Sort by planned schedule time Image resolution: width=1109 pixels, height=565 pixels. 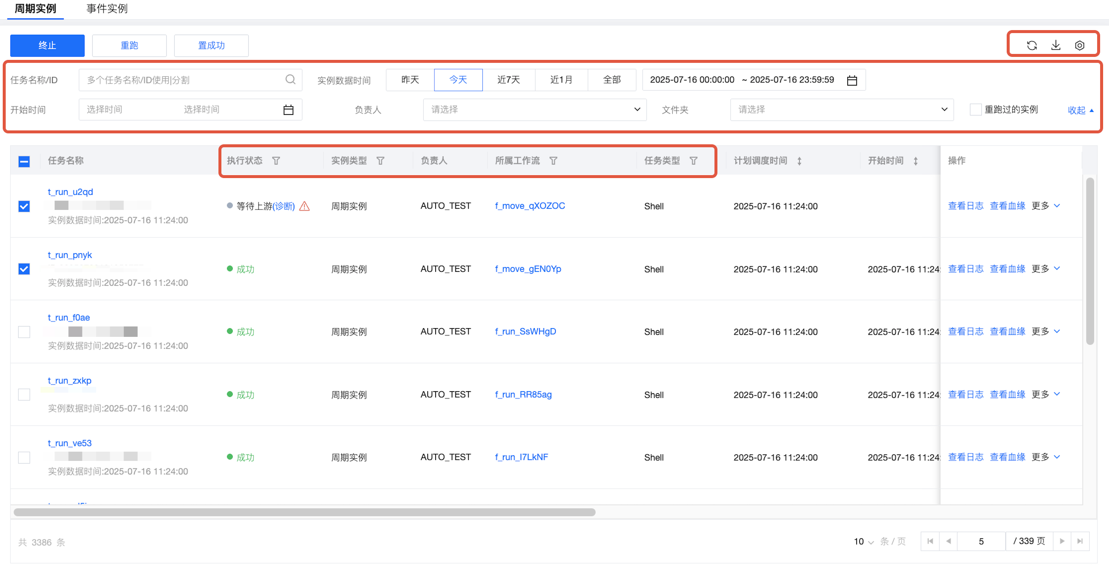pos(799,161)
